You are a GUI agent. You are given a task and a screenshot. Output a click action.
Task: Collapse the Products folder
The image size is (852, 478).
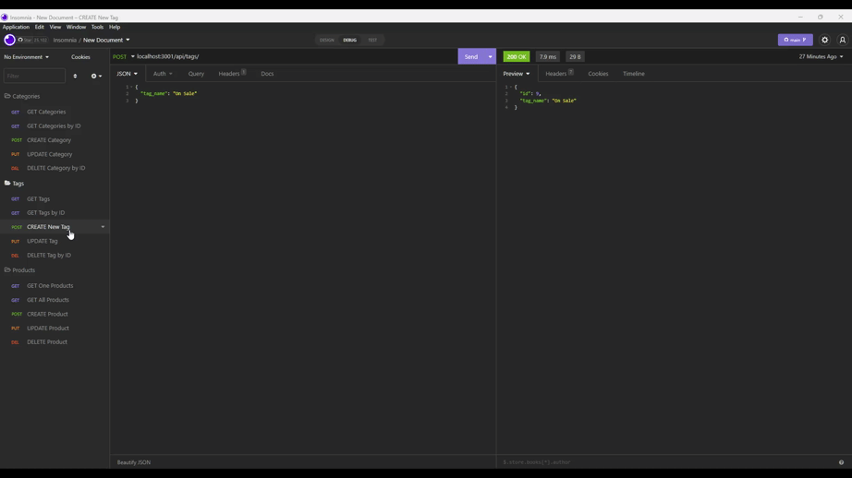20,269
